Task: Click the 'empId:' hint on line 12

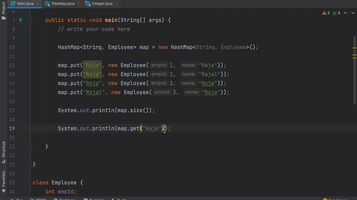Action: point(159,66)
